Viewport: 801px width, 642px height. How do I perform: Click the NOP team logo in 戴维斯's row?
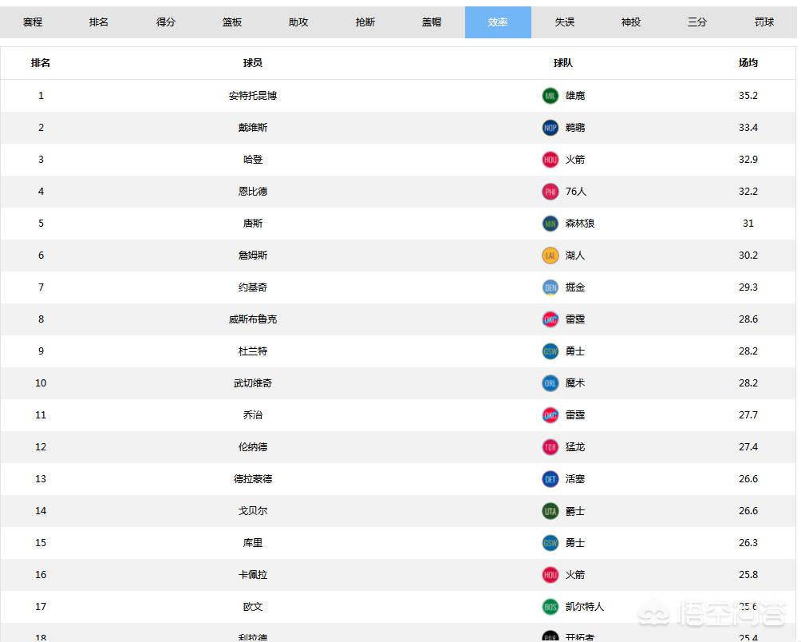550,127
